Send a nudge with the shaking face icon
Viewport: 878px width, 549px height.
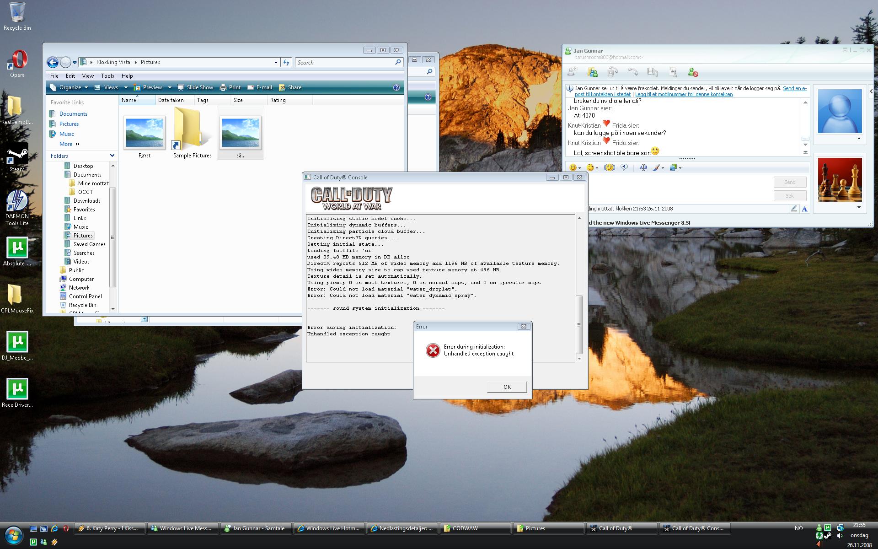[x=609, y=167]
